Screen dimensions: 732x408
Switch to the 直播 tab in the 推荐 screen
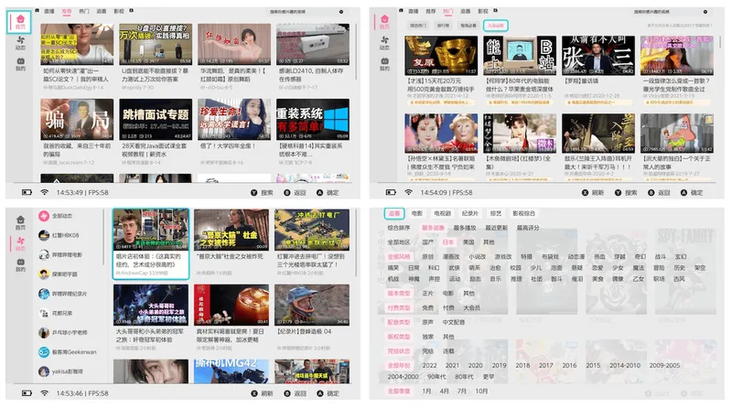49,11
